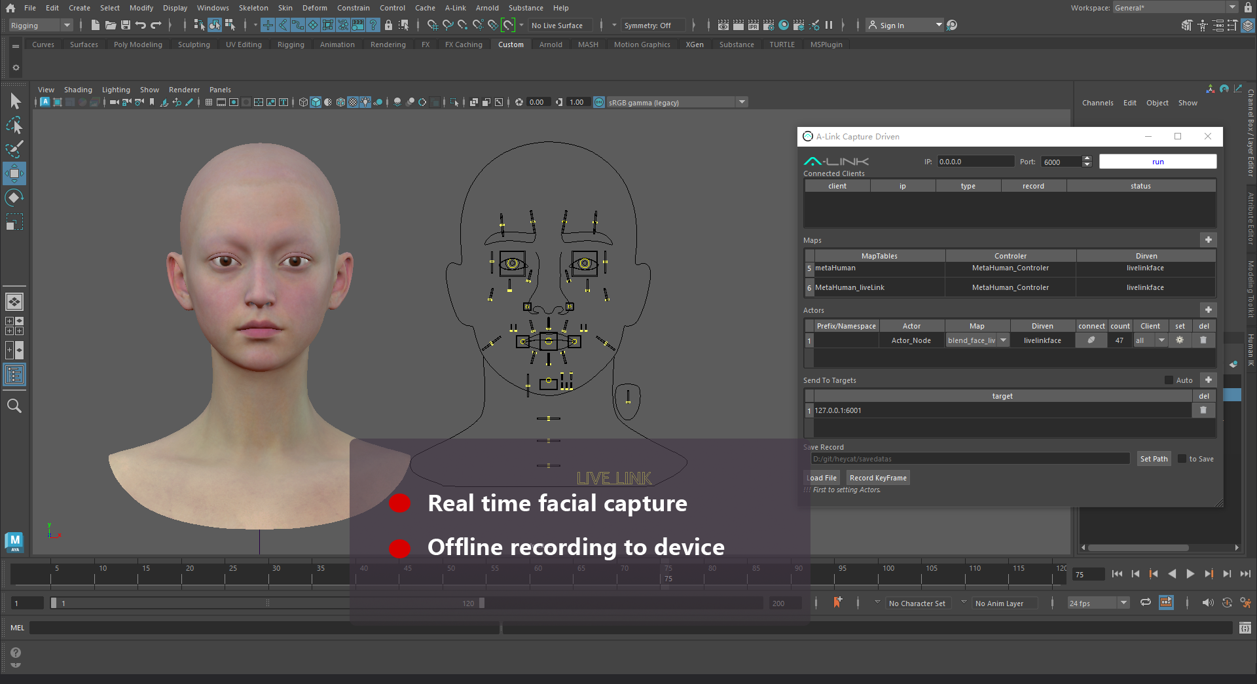Activate the Lasso select tool

(14, 125)
